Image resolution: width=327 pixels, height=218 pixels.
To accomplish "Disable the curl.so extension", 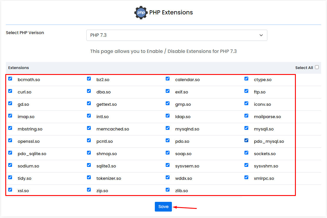I will (x=10, y=91).
